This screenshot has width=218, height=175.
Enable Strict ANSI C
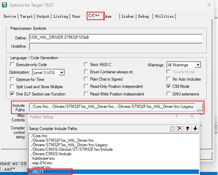point(86,65)
